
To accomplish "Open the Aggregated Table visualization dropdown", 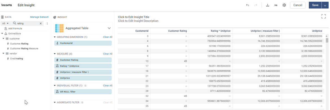I will pos(109,28).
